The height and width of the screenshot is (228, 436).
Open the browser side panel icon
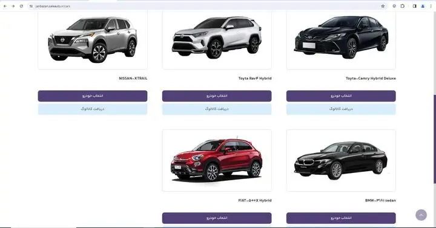point(415,6)
